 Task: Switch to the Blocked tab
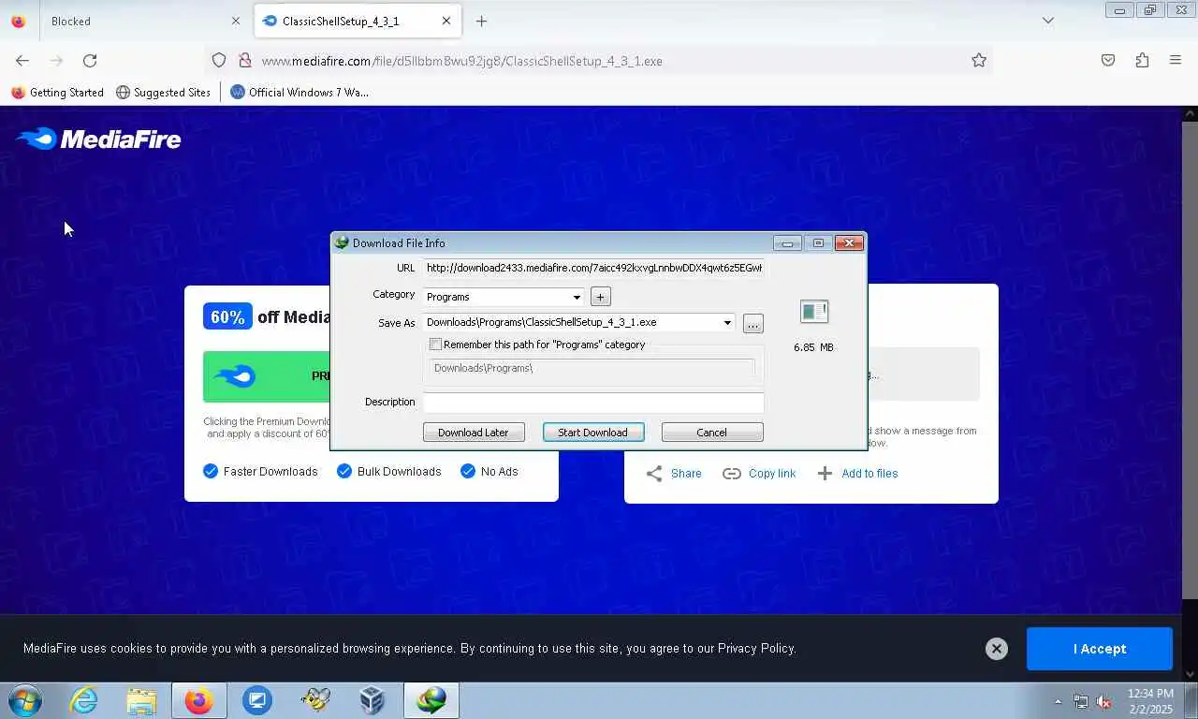pyautogui.click(x=145, y=21)
